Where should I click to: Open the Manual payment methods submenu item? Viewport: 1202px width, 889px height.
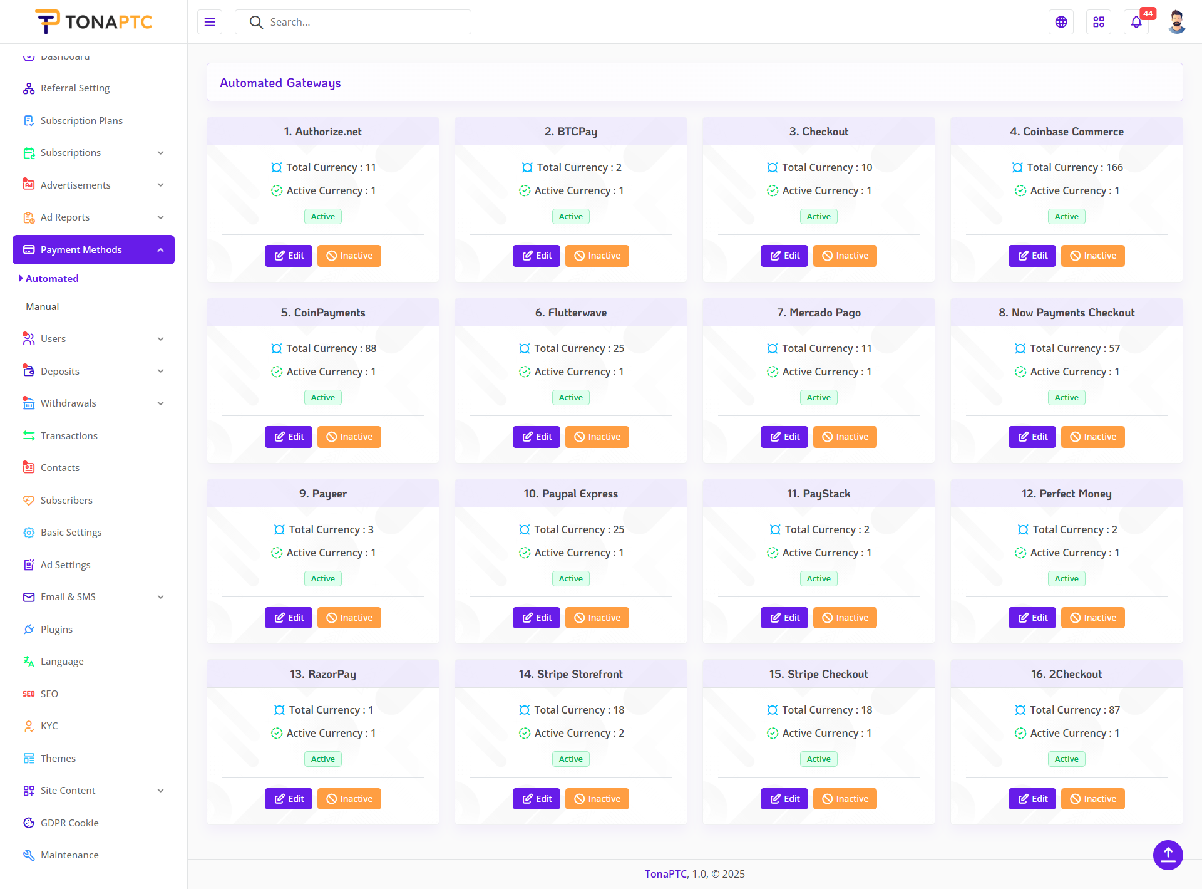click(x=43, y=307)
